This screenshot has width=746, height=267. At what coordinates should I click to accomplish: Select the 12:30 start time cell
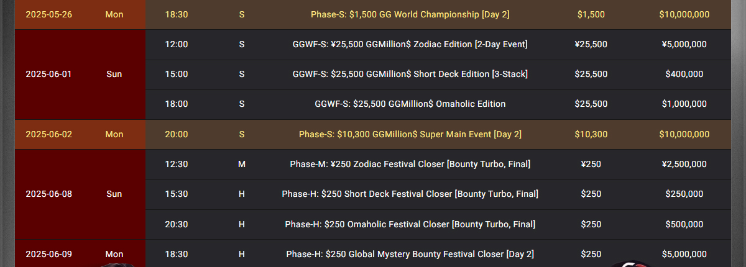tap(177, 164)
